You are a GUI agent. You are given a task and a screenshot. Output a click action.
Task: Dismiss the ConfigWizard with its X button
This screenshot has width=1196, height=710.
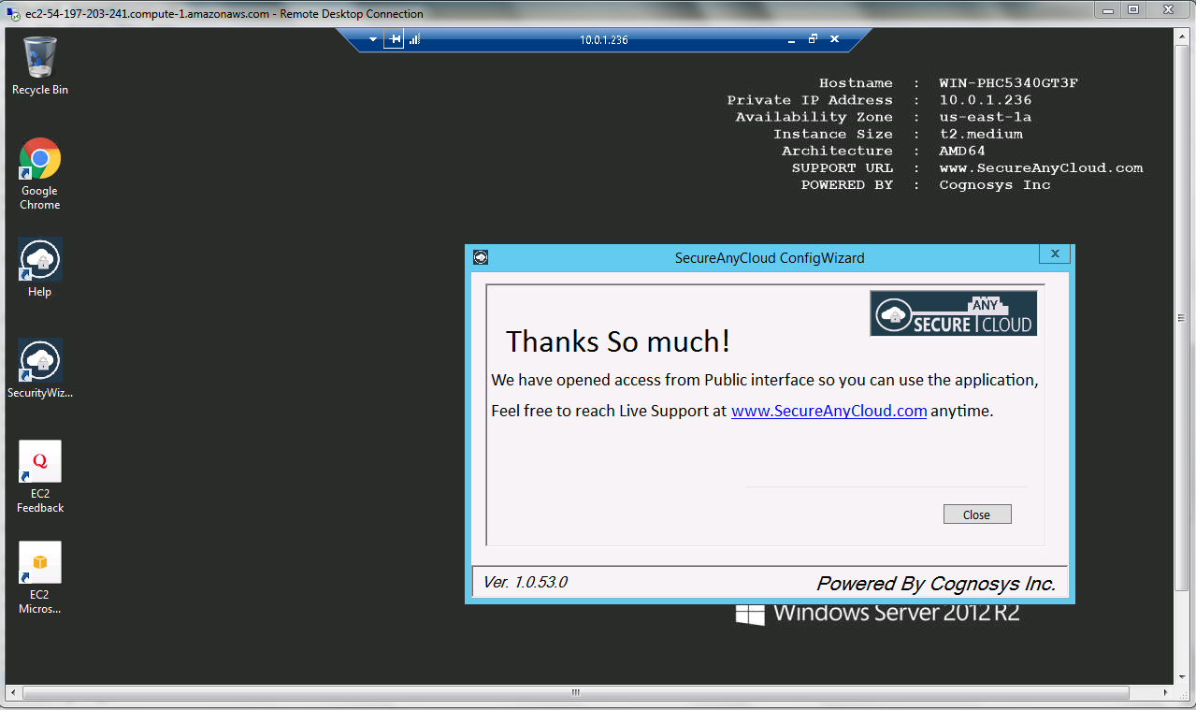click(1054, 254)
